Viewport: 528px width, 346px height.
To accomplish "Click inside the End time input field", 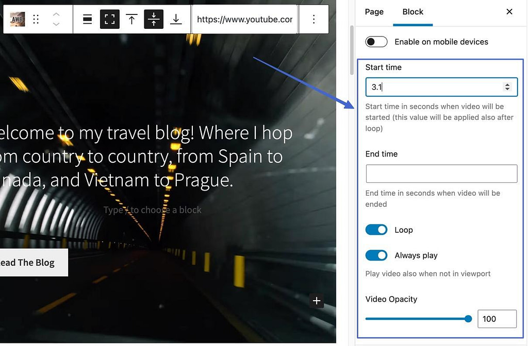I will pyautogui.click(x=441, y=174).
